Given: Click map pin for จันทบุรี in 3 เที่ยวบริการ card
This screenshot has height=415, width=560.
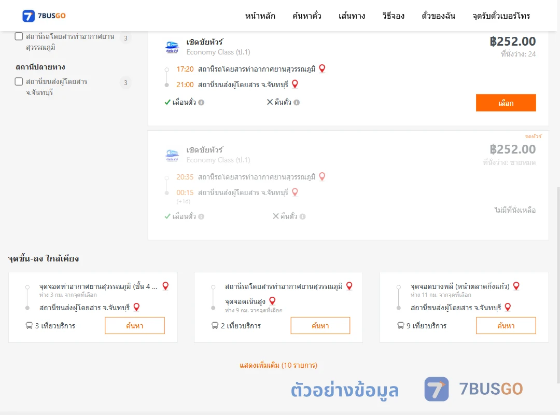Looking at the screenshot, I should (x=136, y=307).
